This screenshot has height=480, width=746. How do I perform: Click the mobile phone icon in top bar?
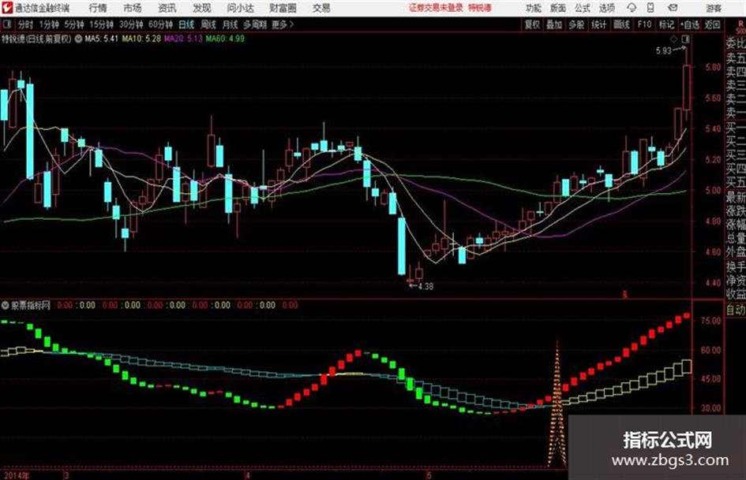pos(650,8)
